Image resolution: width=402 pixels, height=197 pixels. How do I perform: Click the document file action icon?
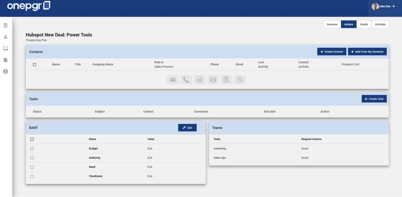click(x=200, y=80)
